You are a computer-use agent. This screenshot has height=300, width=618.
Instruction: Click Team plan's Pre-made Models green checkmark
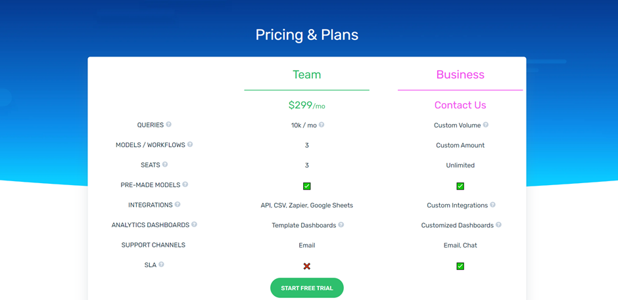pos(307,186)
